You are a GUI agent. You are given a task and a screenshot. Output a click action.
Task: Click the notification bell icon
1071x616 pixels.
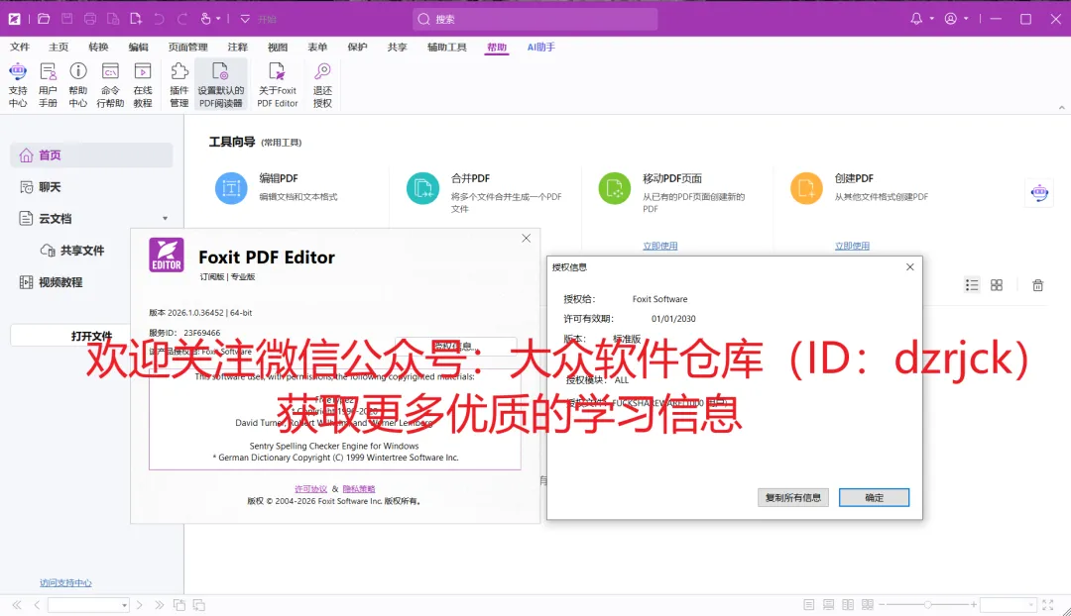(916, 19)
